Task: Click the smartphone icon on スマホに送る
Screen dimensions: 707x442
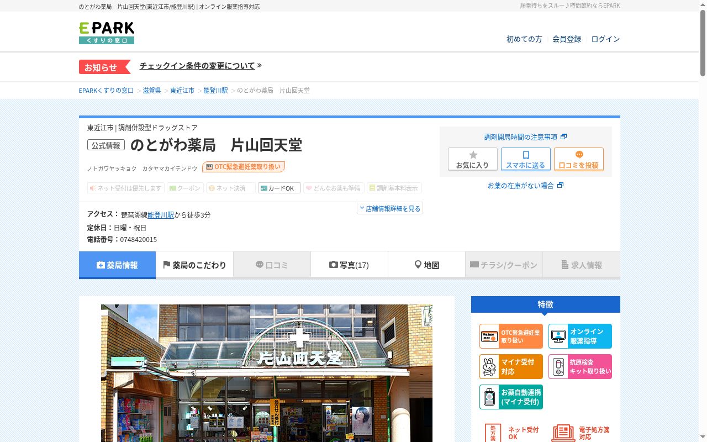Action: 526,155
